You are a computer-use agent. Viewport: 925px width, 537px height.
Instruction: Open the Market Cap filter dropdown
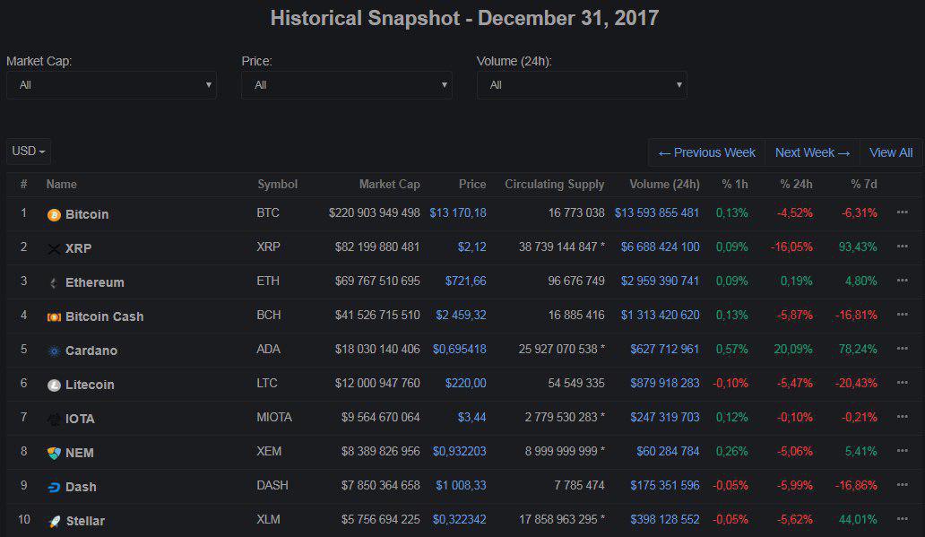click(x=111, y=85)
